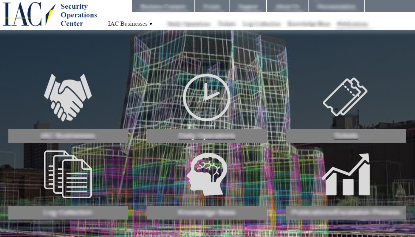The height and width of the screenshot is (237, 415).
Task: Open the link button below the handshake icon
Action: pyautogui.click(x=68, y=136)
